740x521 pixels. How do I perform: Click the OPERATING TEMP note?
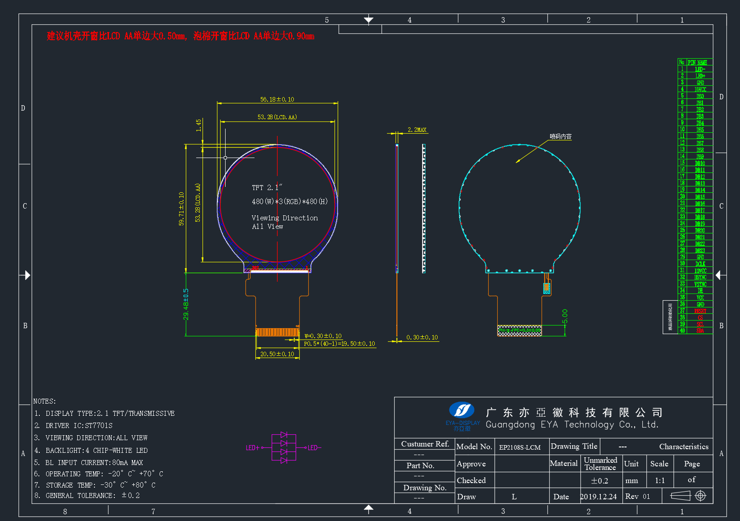(x=99, y=474)
